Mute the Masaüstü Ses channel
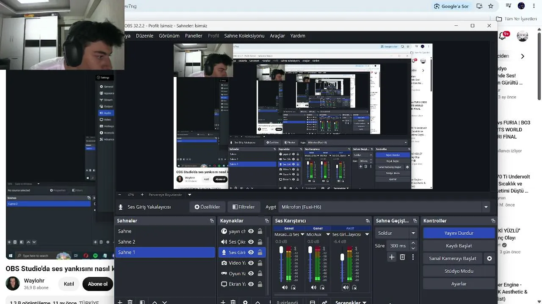The height and width of the screenshot is (304, 542). [x=285, y=288]
